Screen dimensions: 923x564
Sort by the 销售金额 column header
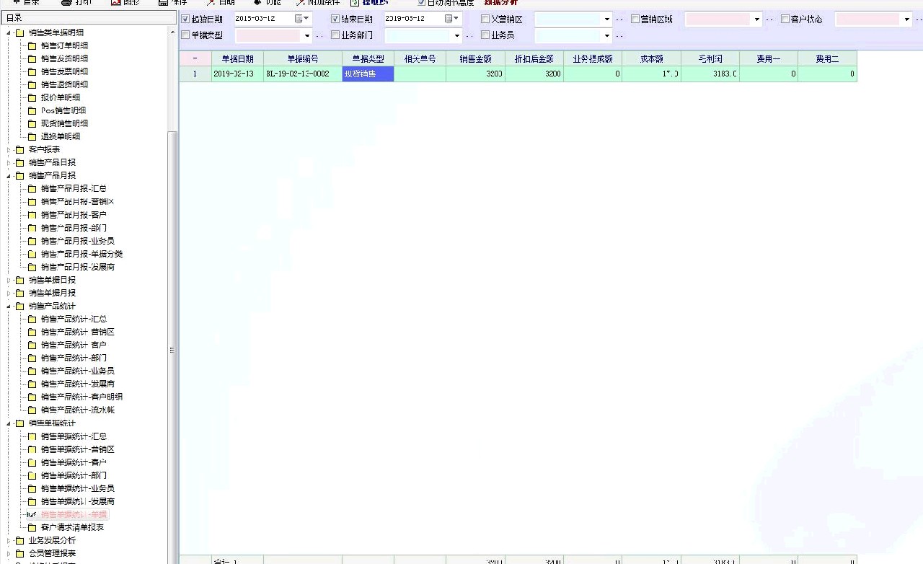(x=475, y=59)
